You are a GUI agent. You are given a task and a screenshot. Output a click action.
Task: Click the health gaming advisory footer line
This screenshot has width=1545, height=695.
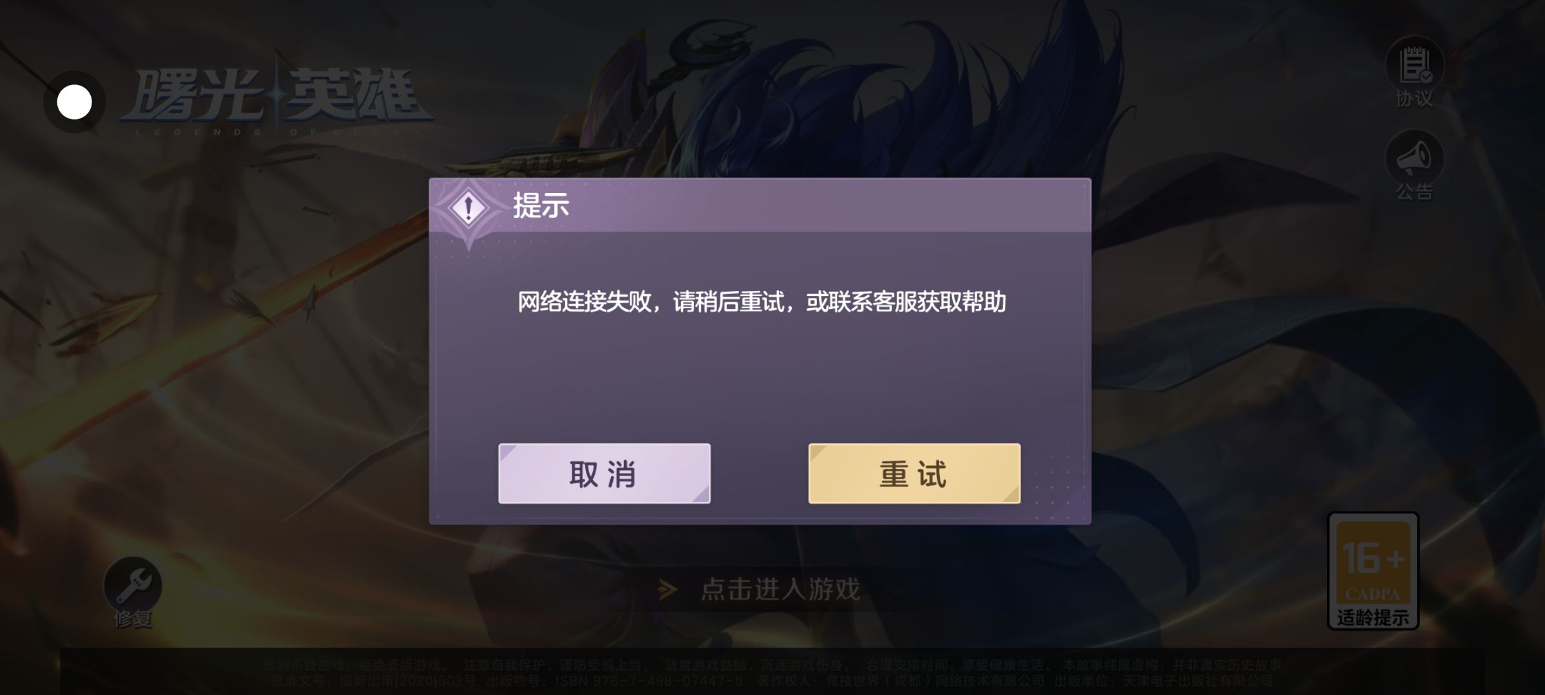click(x=772, y=665)
